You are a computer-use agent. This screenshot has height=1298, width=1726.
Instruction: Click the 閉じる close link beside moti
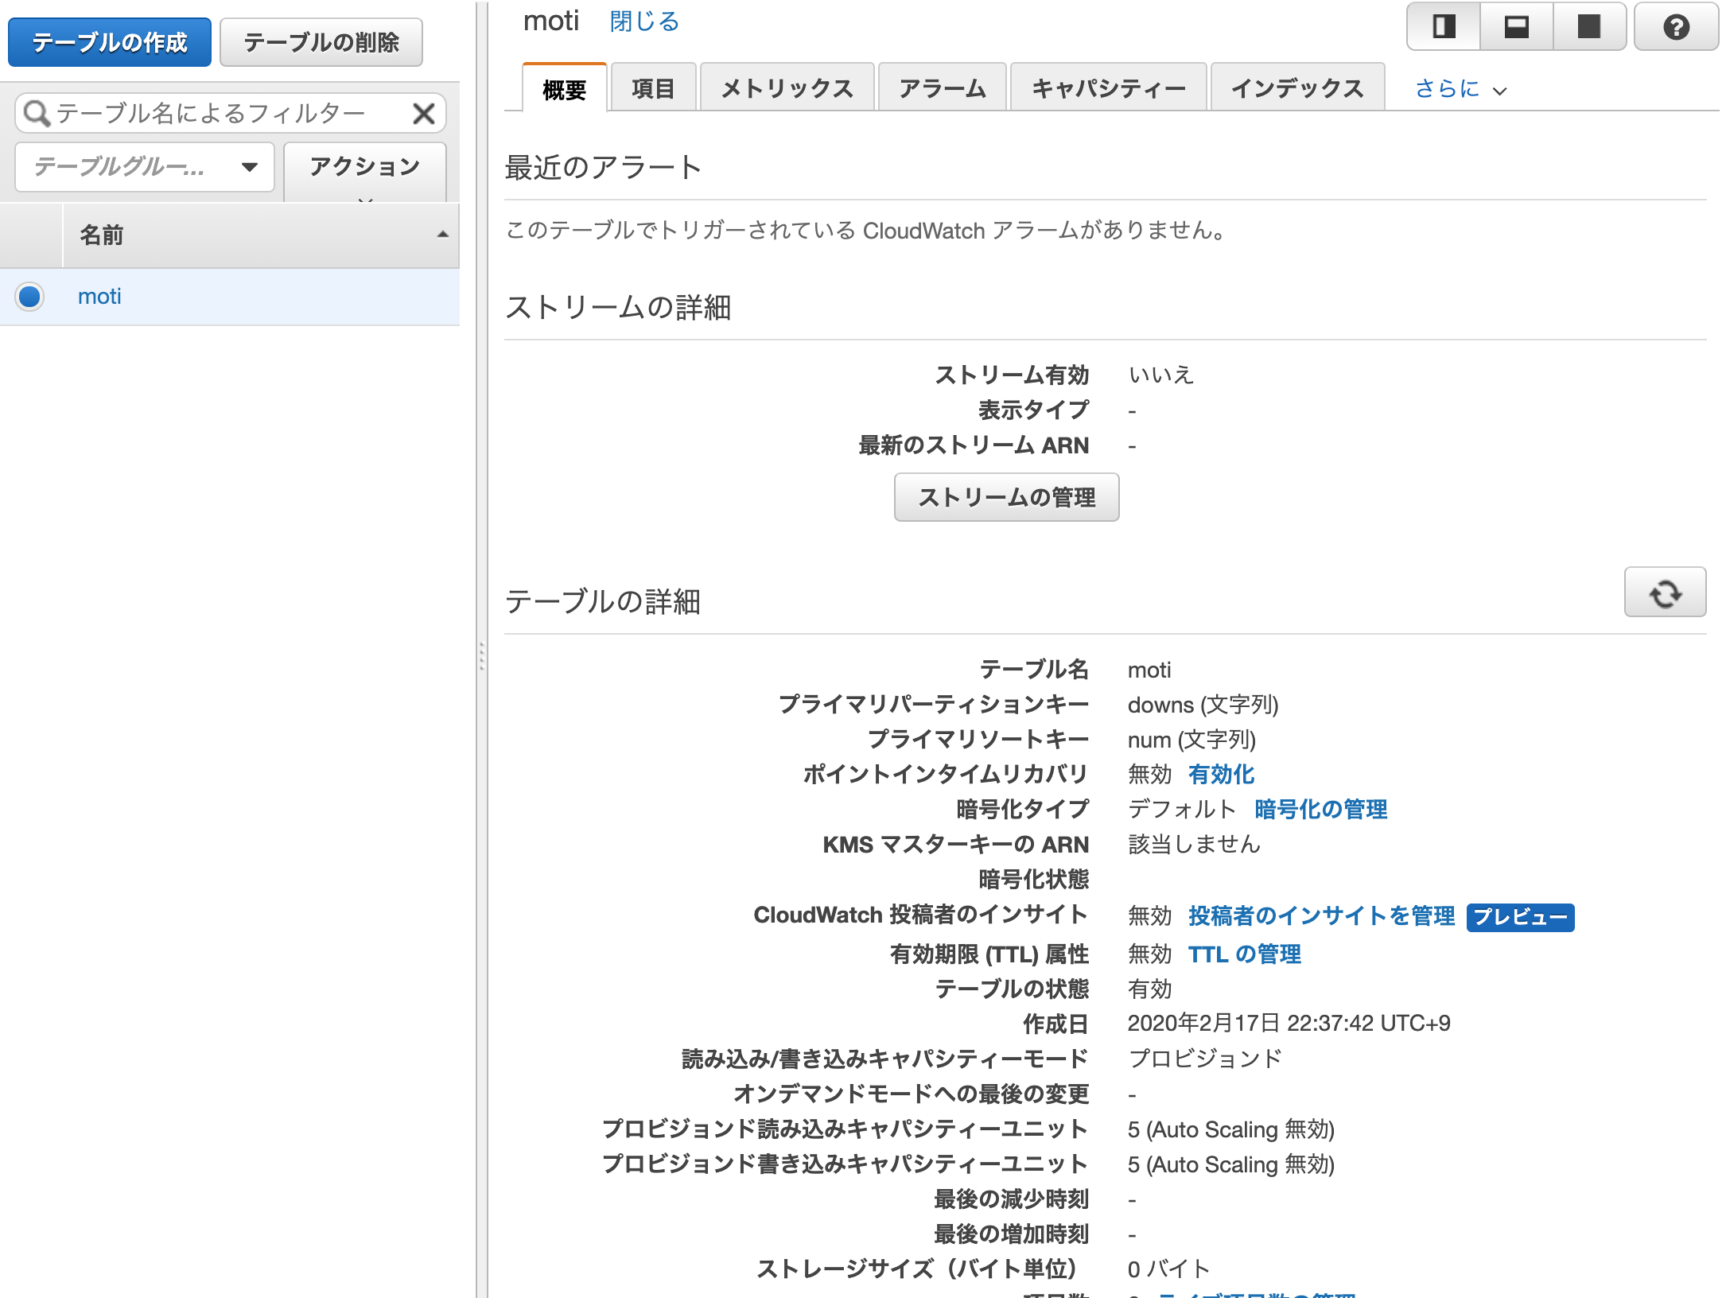pyautogui.click(x=644, y=21)
